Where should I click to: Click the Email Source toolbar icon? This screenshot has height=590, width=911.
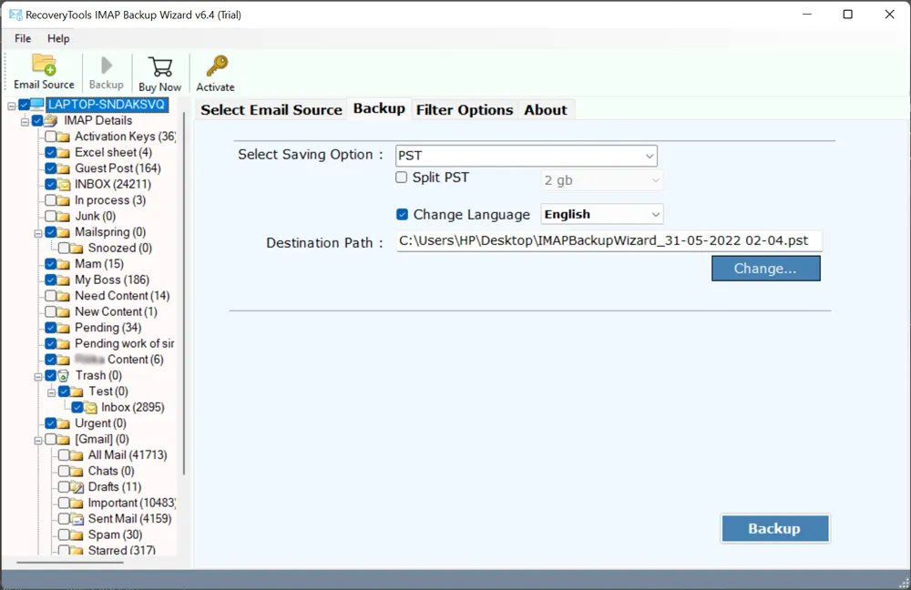(44, 65)
